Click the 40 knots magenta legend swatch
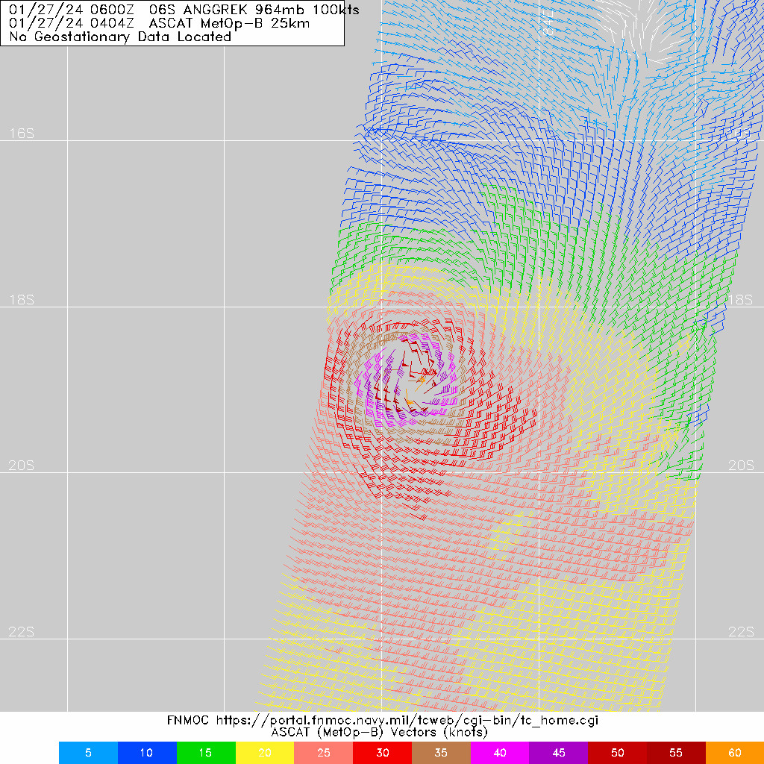Screen dimensions: 764x764 click(x=500, y=753)
